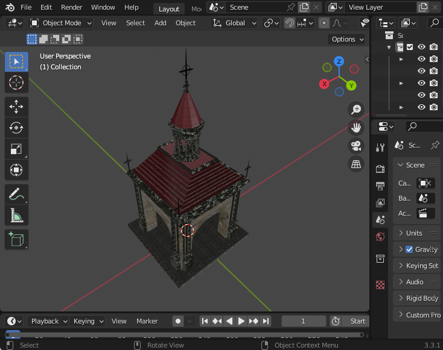Screen dimensions: 443x350
Task: Toggle snapping magnet in header
Action: pyautogui.click(x=290, y=23)
